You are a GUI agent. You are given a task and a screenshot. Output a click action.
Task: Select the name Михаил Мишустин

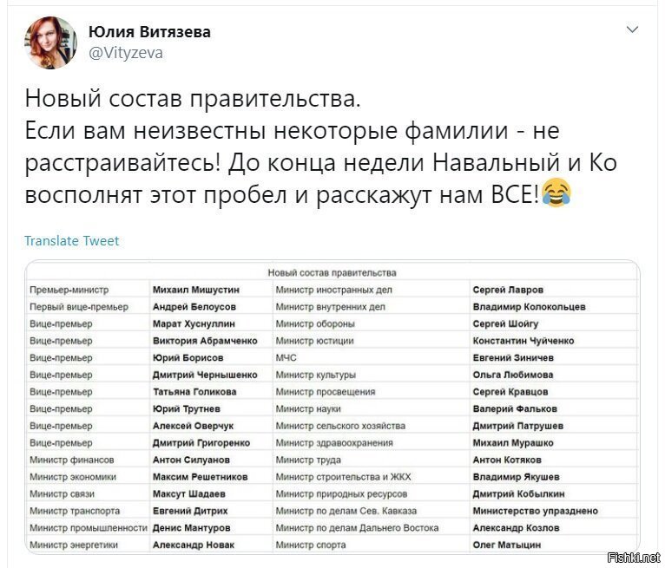(x=196, y=290)
